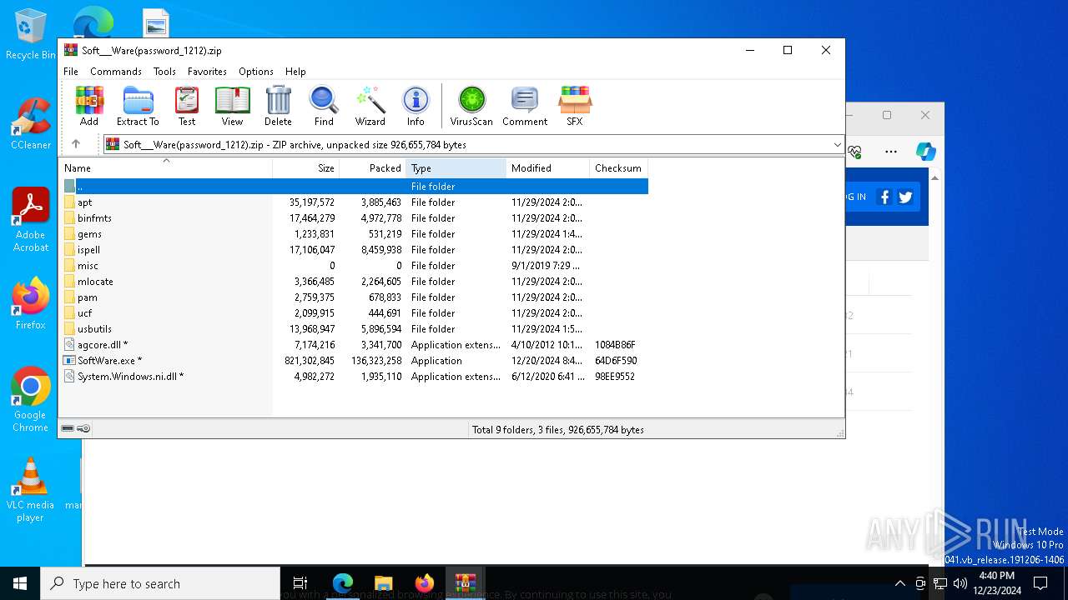
Task: Click the Test archive icon
Action: 187,106
